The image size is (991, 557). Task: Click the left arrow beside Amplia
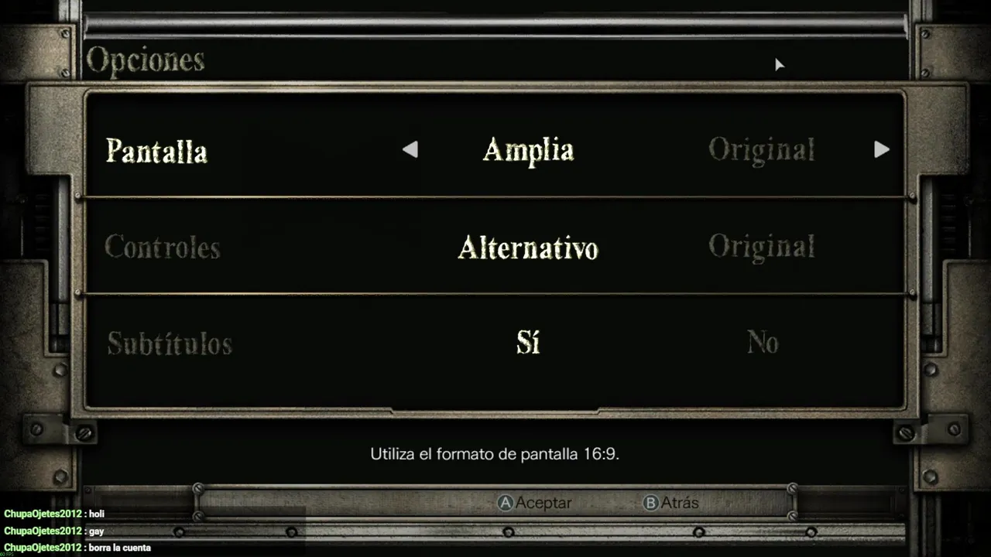coord(410,149)
